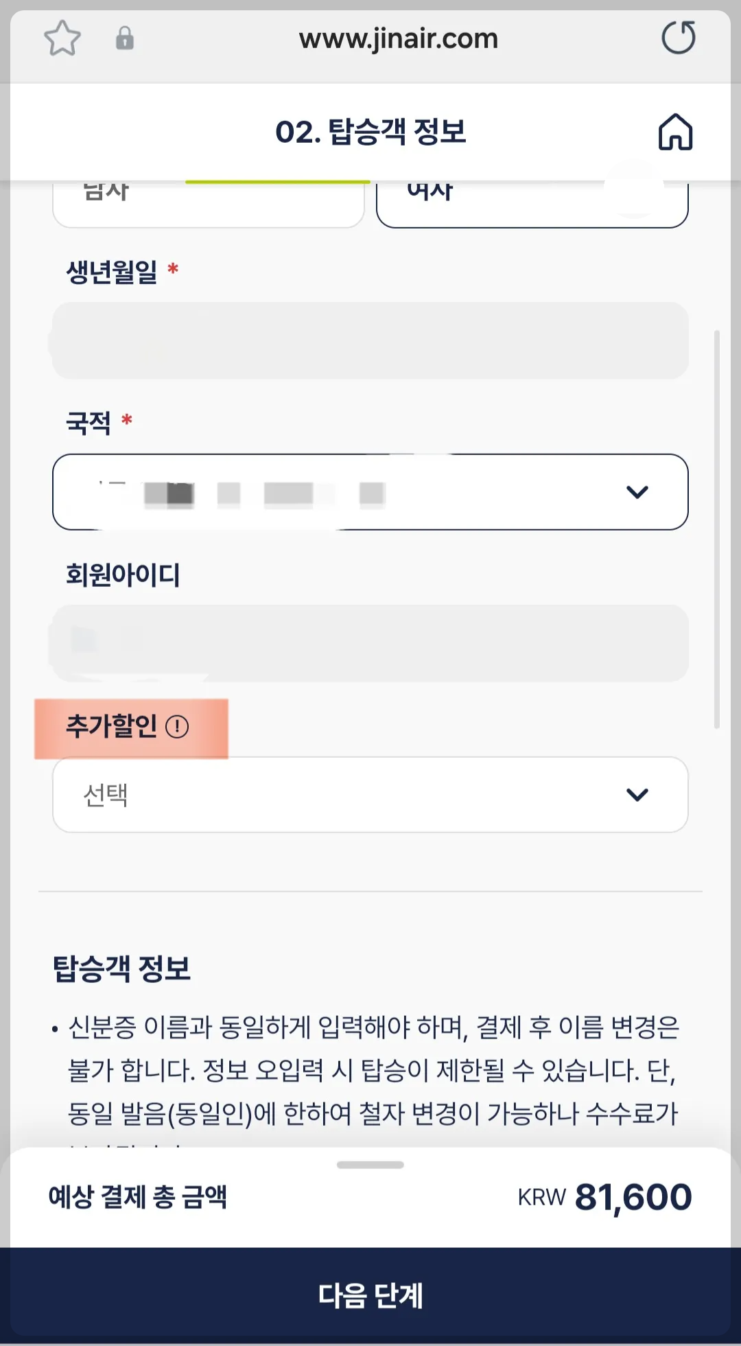Click the green progress bar under 남자
This screenshot has width=741, height=1346.
(x=277, y=182)
